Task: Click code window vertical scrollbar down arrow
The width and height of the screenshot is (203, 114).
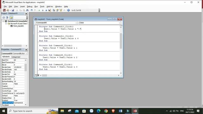Action: coord(121,73)
